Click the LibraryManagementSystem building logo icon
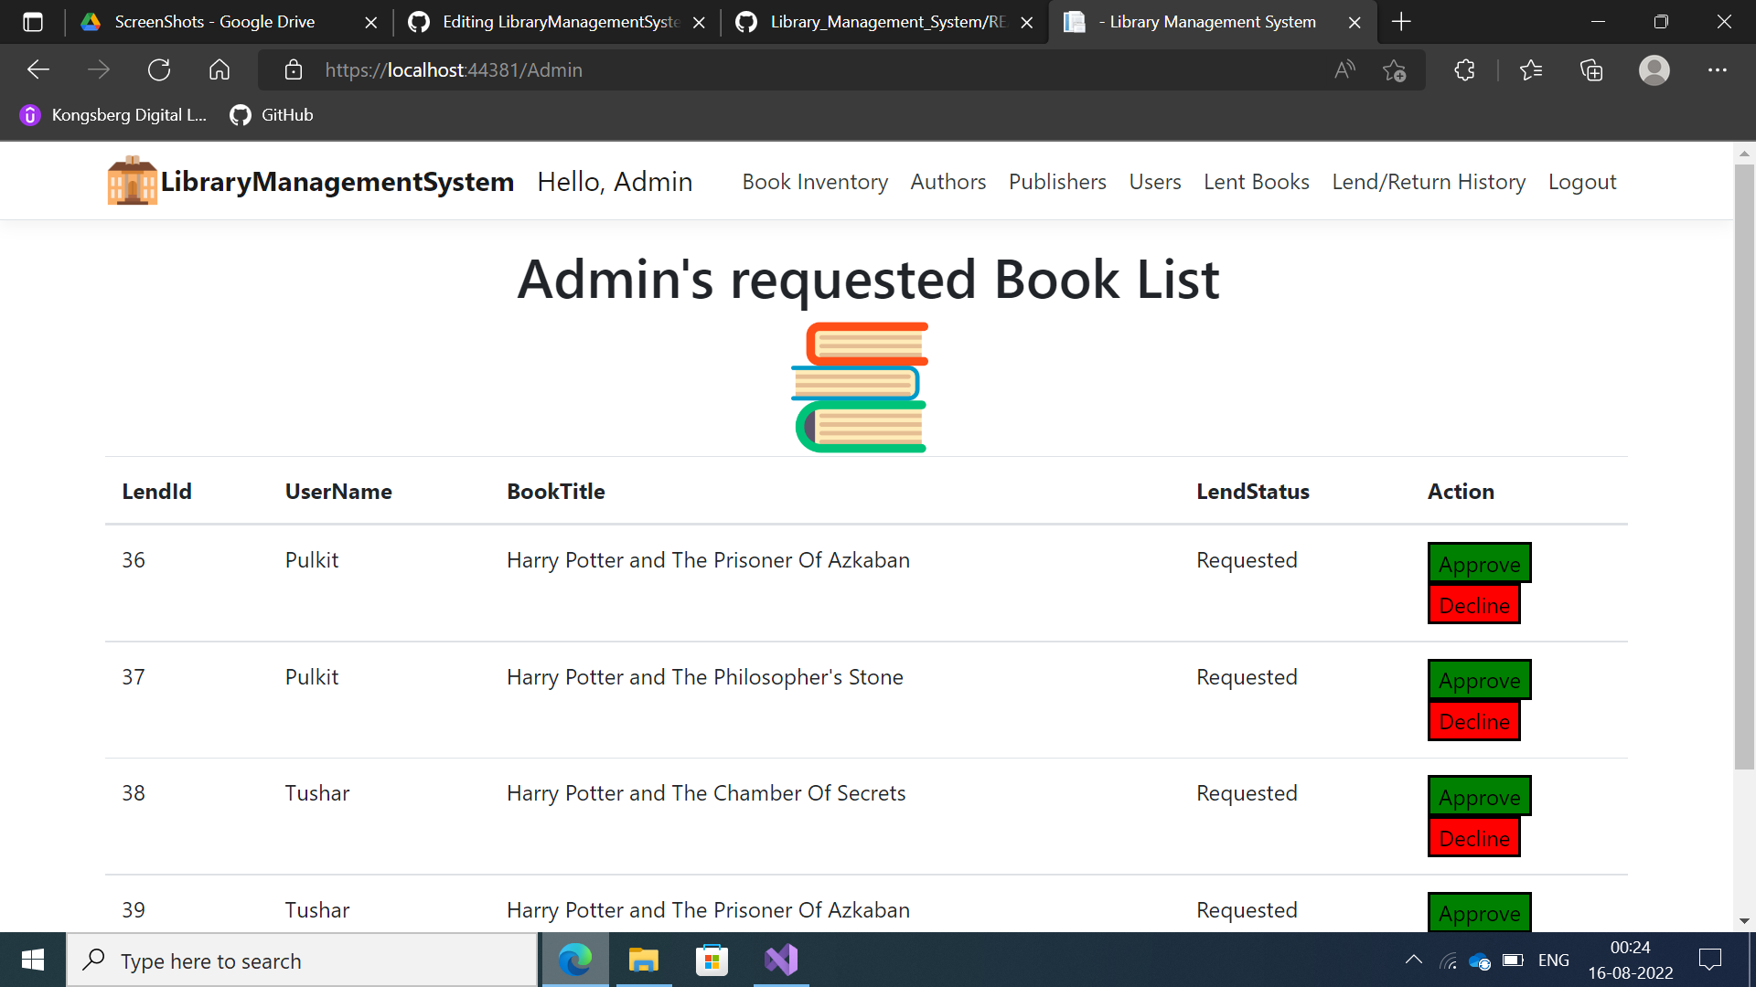 [131, 180]
